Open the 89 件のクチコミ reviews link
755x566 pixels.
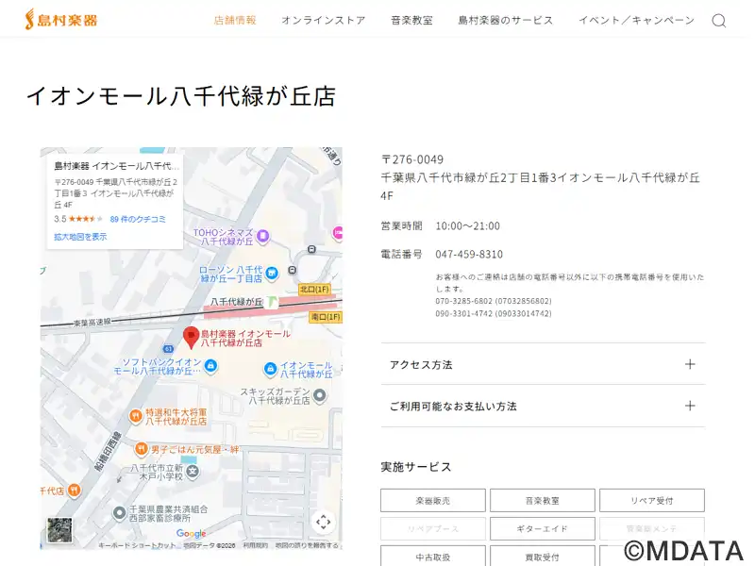(138, 219)
